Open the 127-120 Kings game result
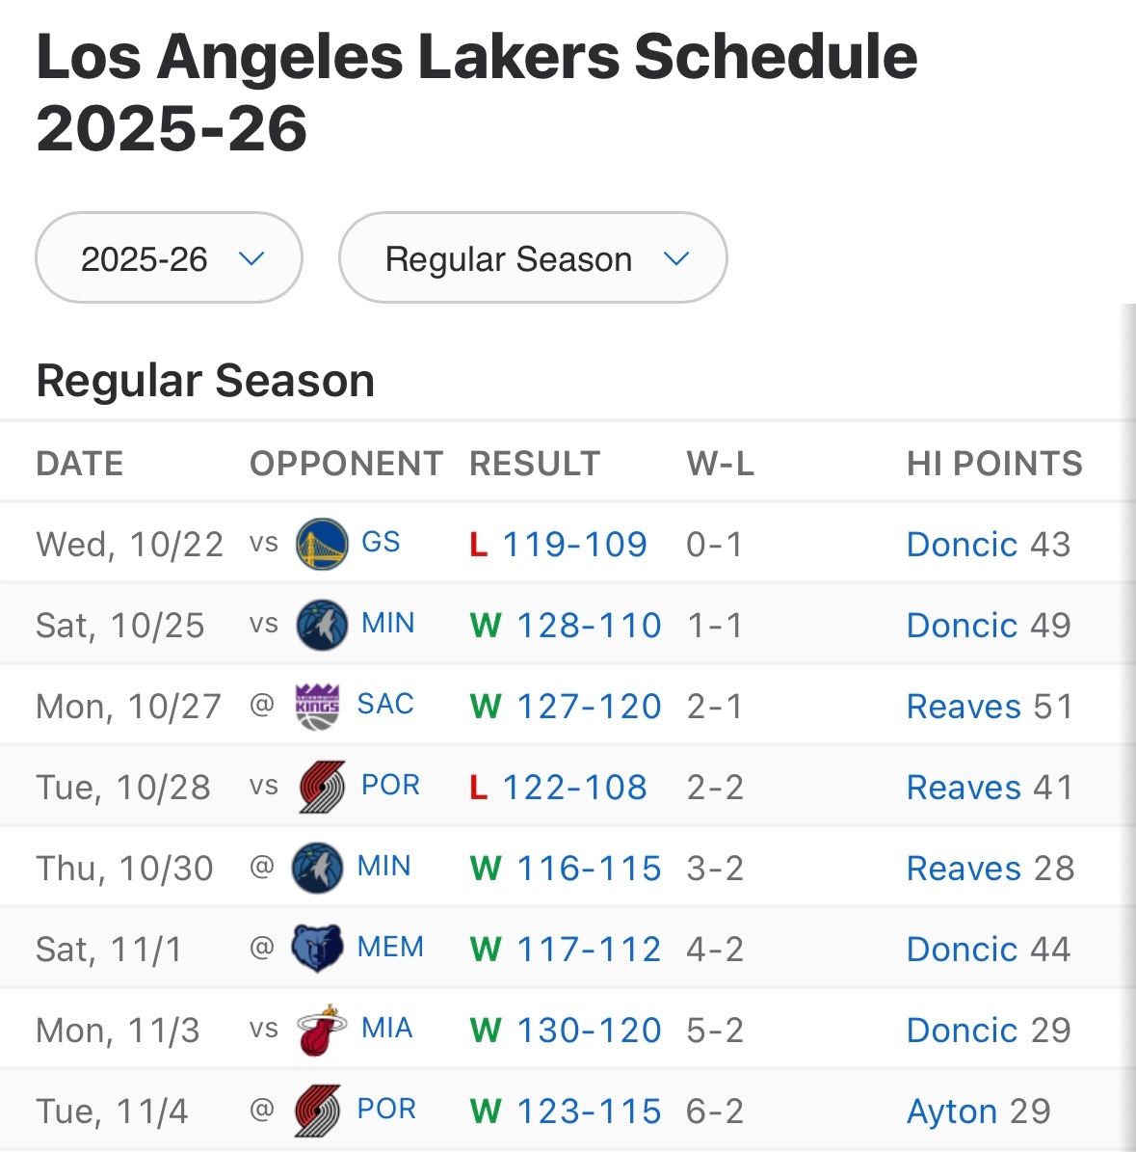This screenshot has height=1152, width=1136. point(589,707)
